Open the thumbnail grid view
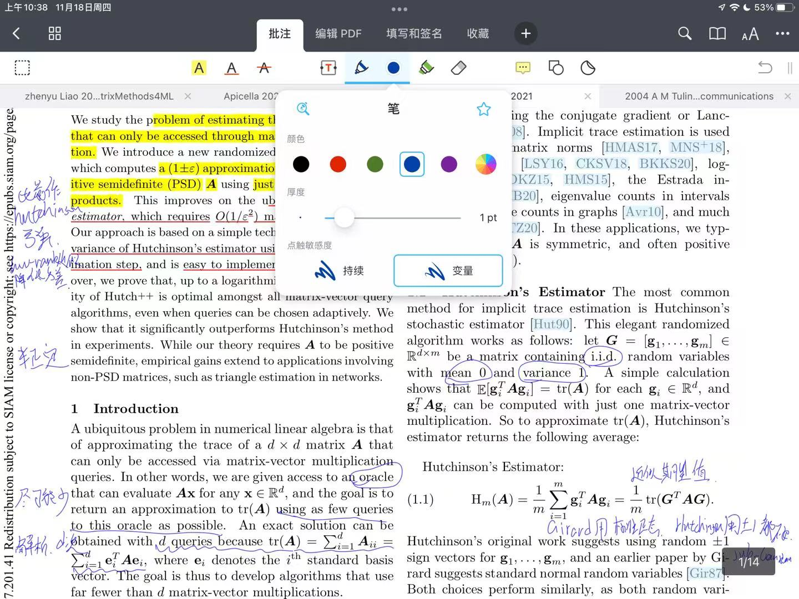799x599 pixels. (x=54, y=33)
